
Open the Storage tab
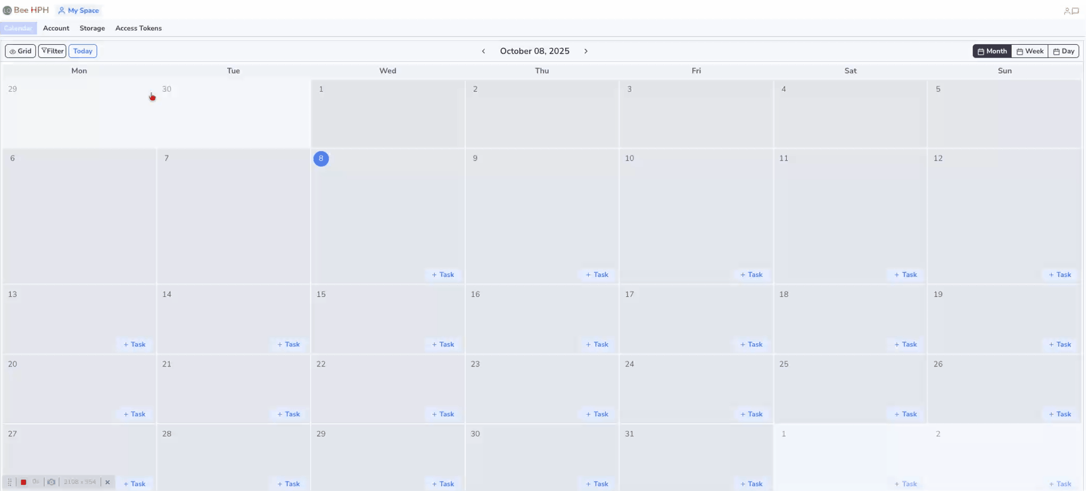pos(92,28)
